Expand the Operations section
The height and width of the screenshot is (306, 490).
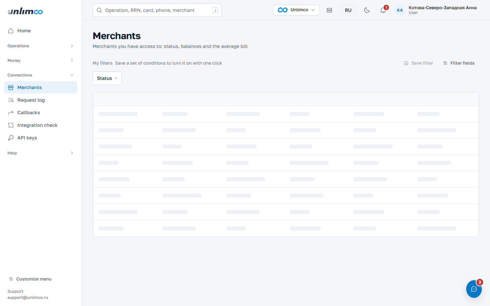(40, 46)
